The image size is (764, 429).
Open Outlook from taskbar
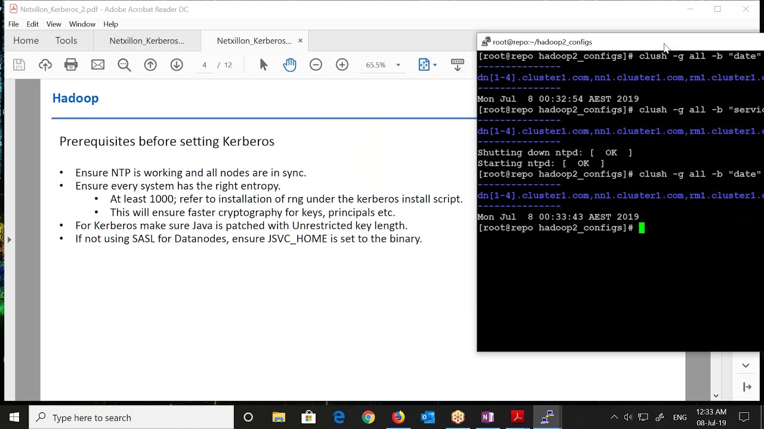point(428,418)
